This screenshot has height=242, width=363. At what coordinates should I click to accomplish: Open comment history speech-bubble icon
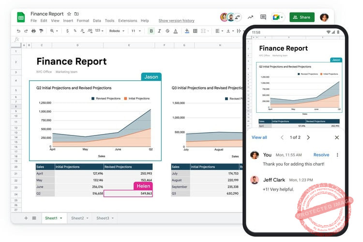(263, 17)
